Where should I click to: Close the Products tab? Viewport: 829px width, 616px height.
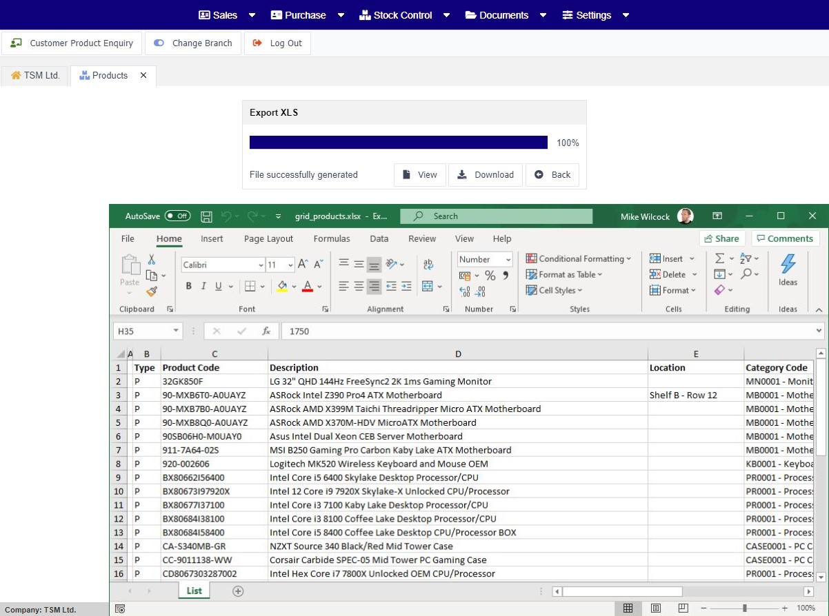143,76
